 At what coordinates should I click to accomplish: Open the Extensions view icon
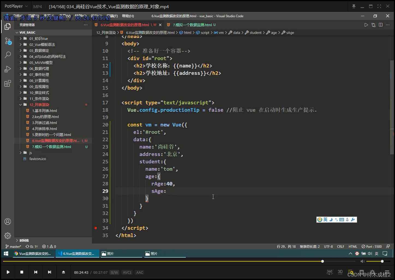pyautogui.click(x=8, y=83)
